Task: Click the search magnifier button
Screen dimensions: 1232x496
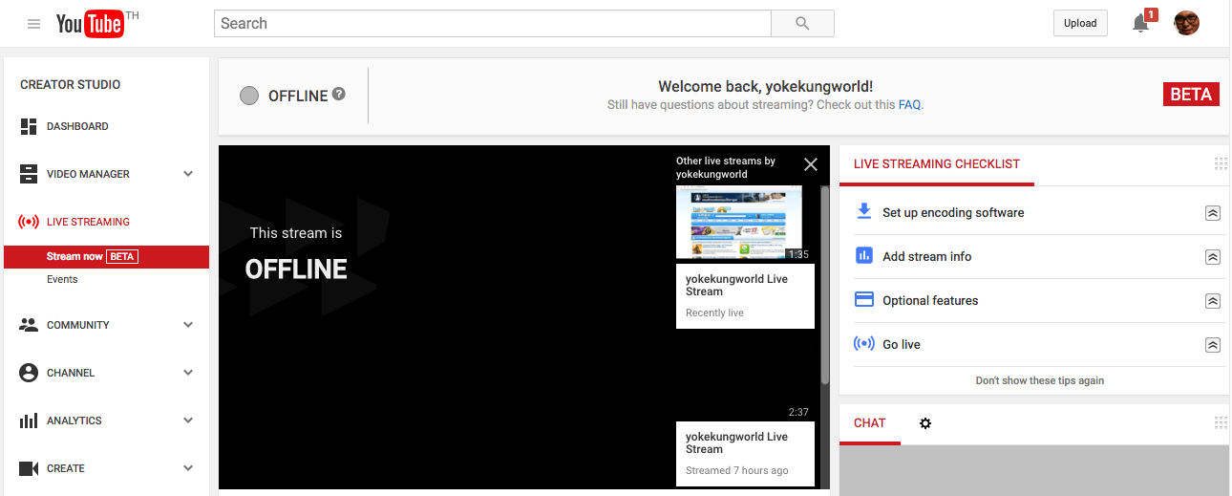Action: [x=802, y=24]
